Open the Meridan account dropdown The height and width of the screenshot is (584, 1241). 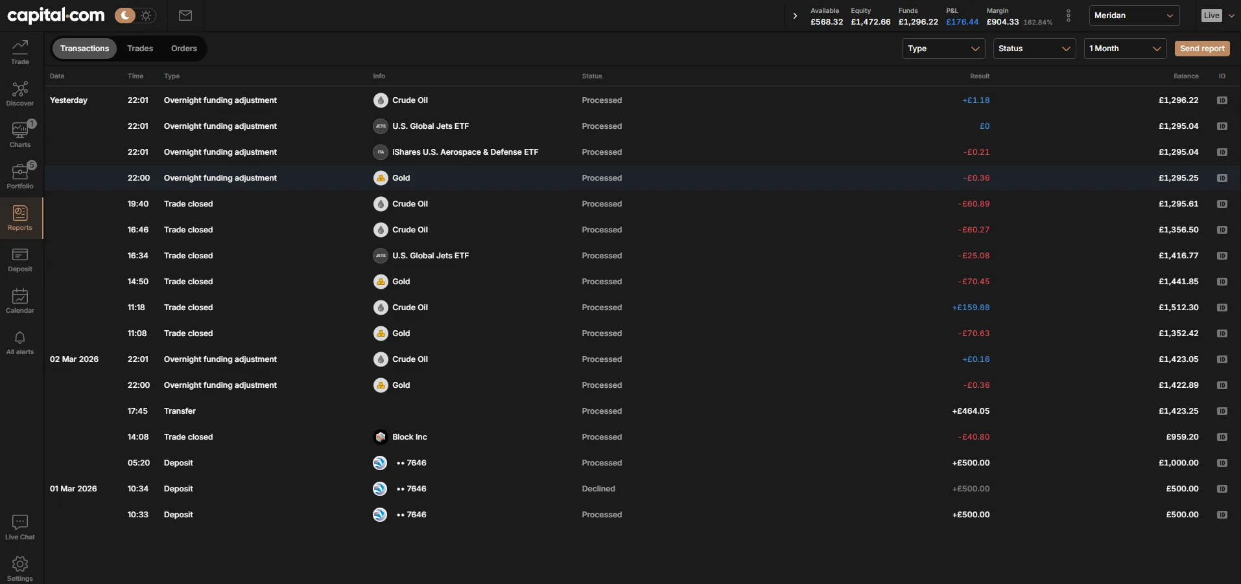click(x=1134, y=16)
